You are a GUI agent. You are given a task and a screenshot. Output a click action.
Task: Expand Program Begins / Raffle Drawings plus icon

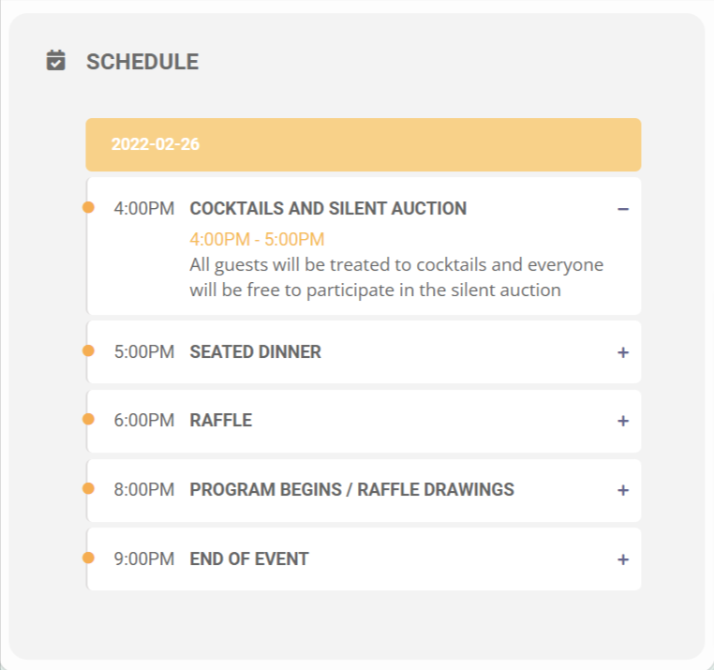[x=623, y=490]
